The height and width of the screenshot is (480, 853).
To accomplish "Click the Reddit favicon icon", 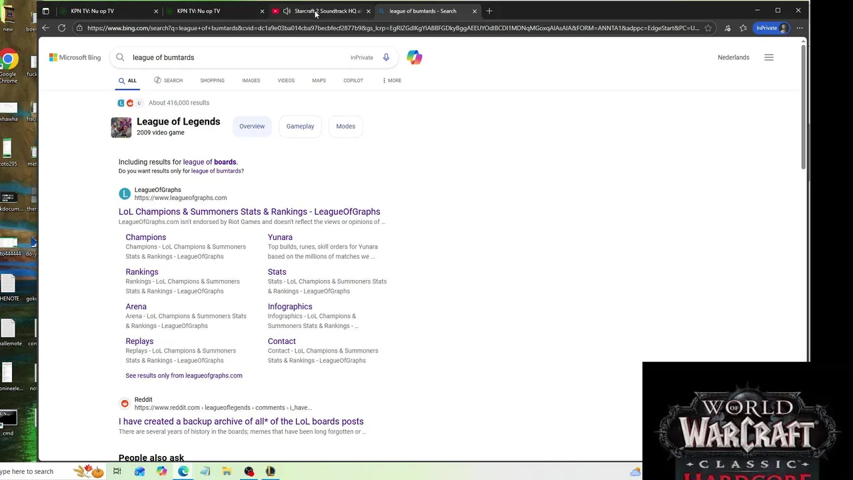I will (x=125, y=403).
